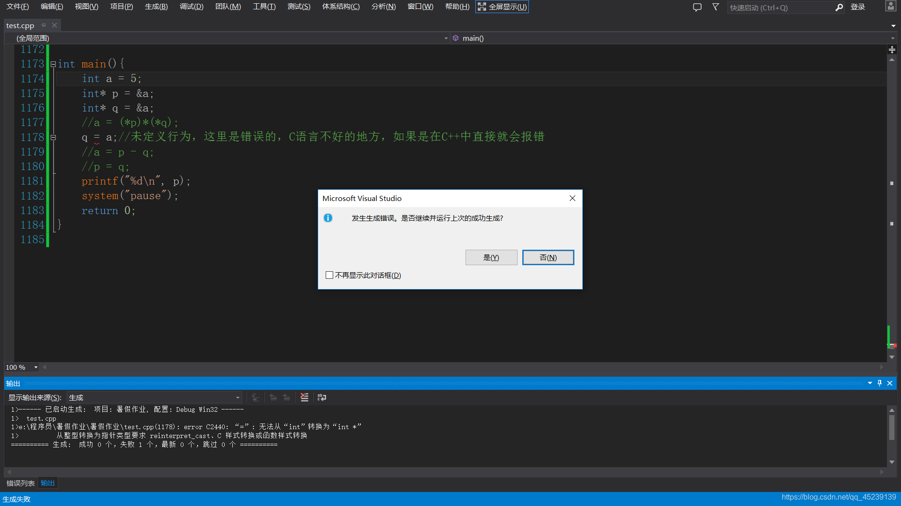Go to next message in Output
Viewport: 901px width, 506px height.
coord(287,397)
